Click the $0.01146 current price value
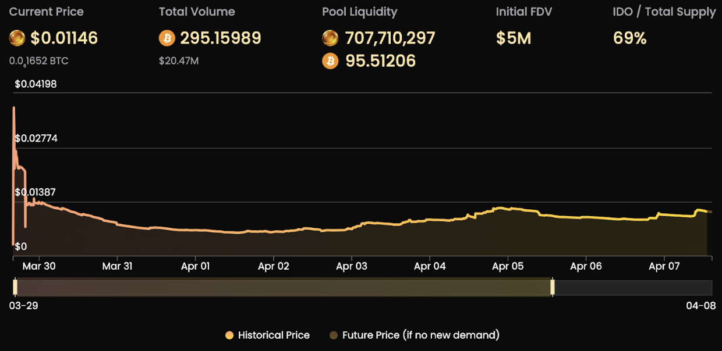The width and height of the screenshot is (722, 351). click(64, 38)
